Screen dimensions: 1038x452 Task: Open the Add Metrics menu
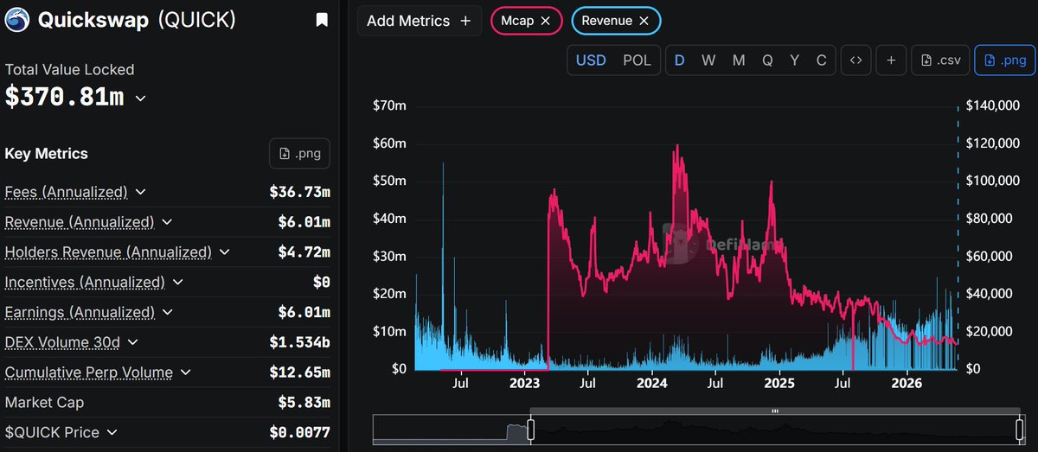419,21
